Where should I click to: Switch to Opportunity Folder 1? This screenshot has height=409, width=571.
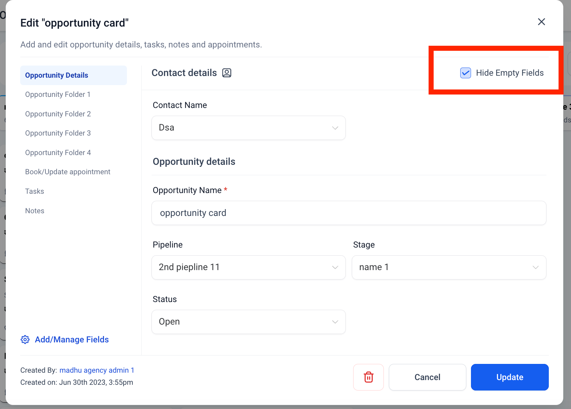pyautogui.click(x=58, y=95)
